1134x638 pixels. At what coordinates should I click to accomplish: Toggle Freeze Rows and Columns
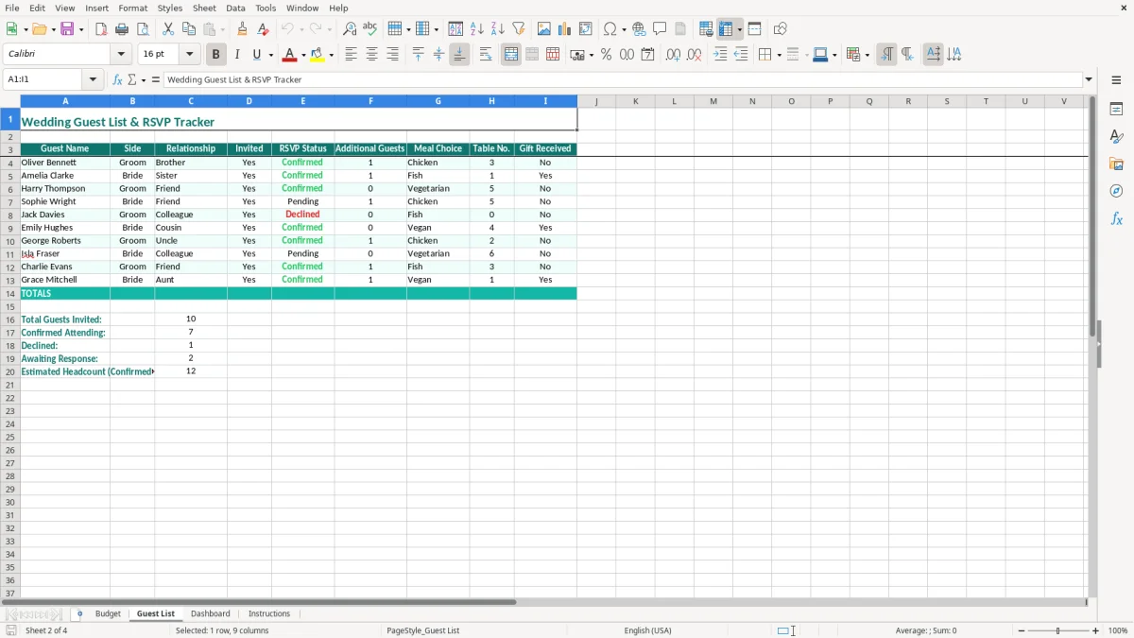point(726,29)
